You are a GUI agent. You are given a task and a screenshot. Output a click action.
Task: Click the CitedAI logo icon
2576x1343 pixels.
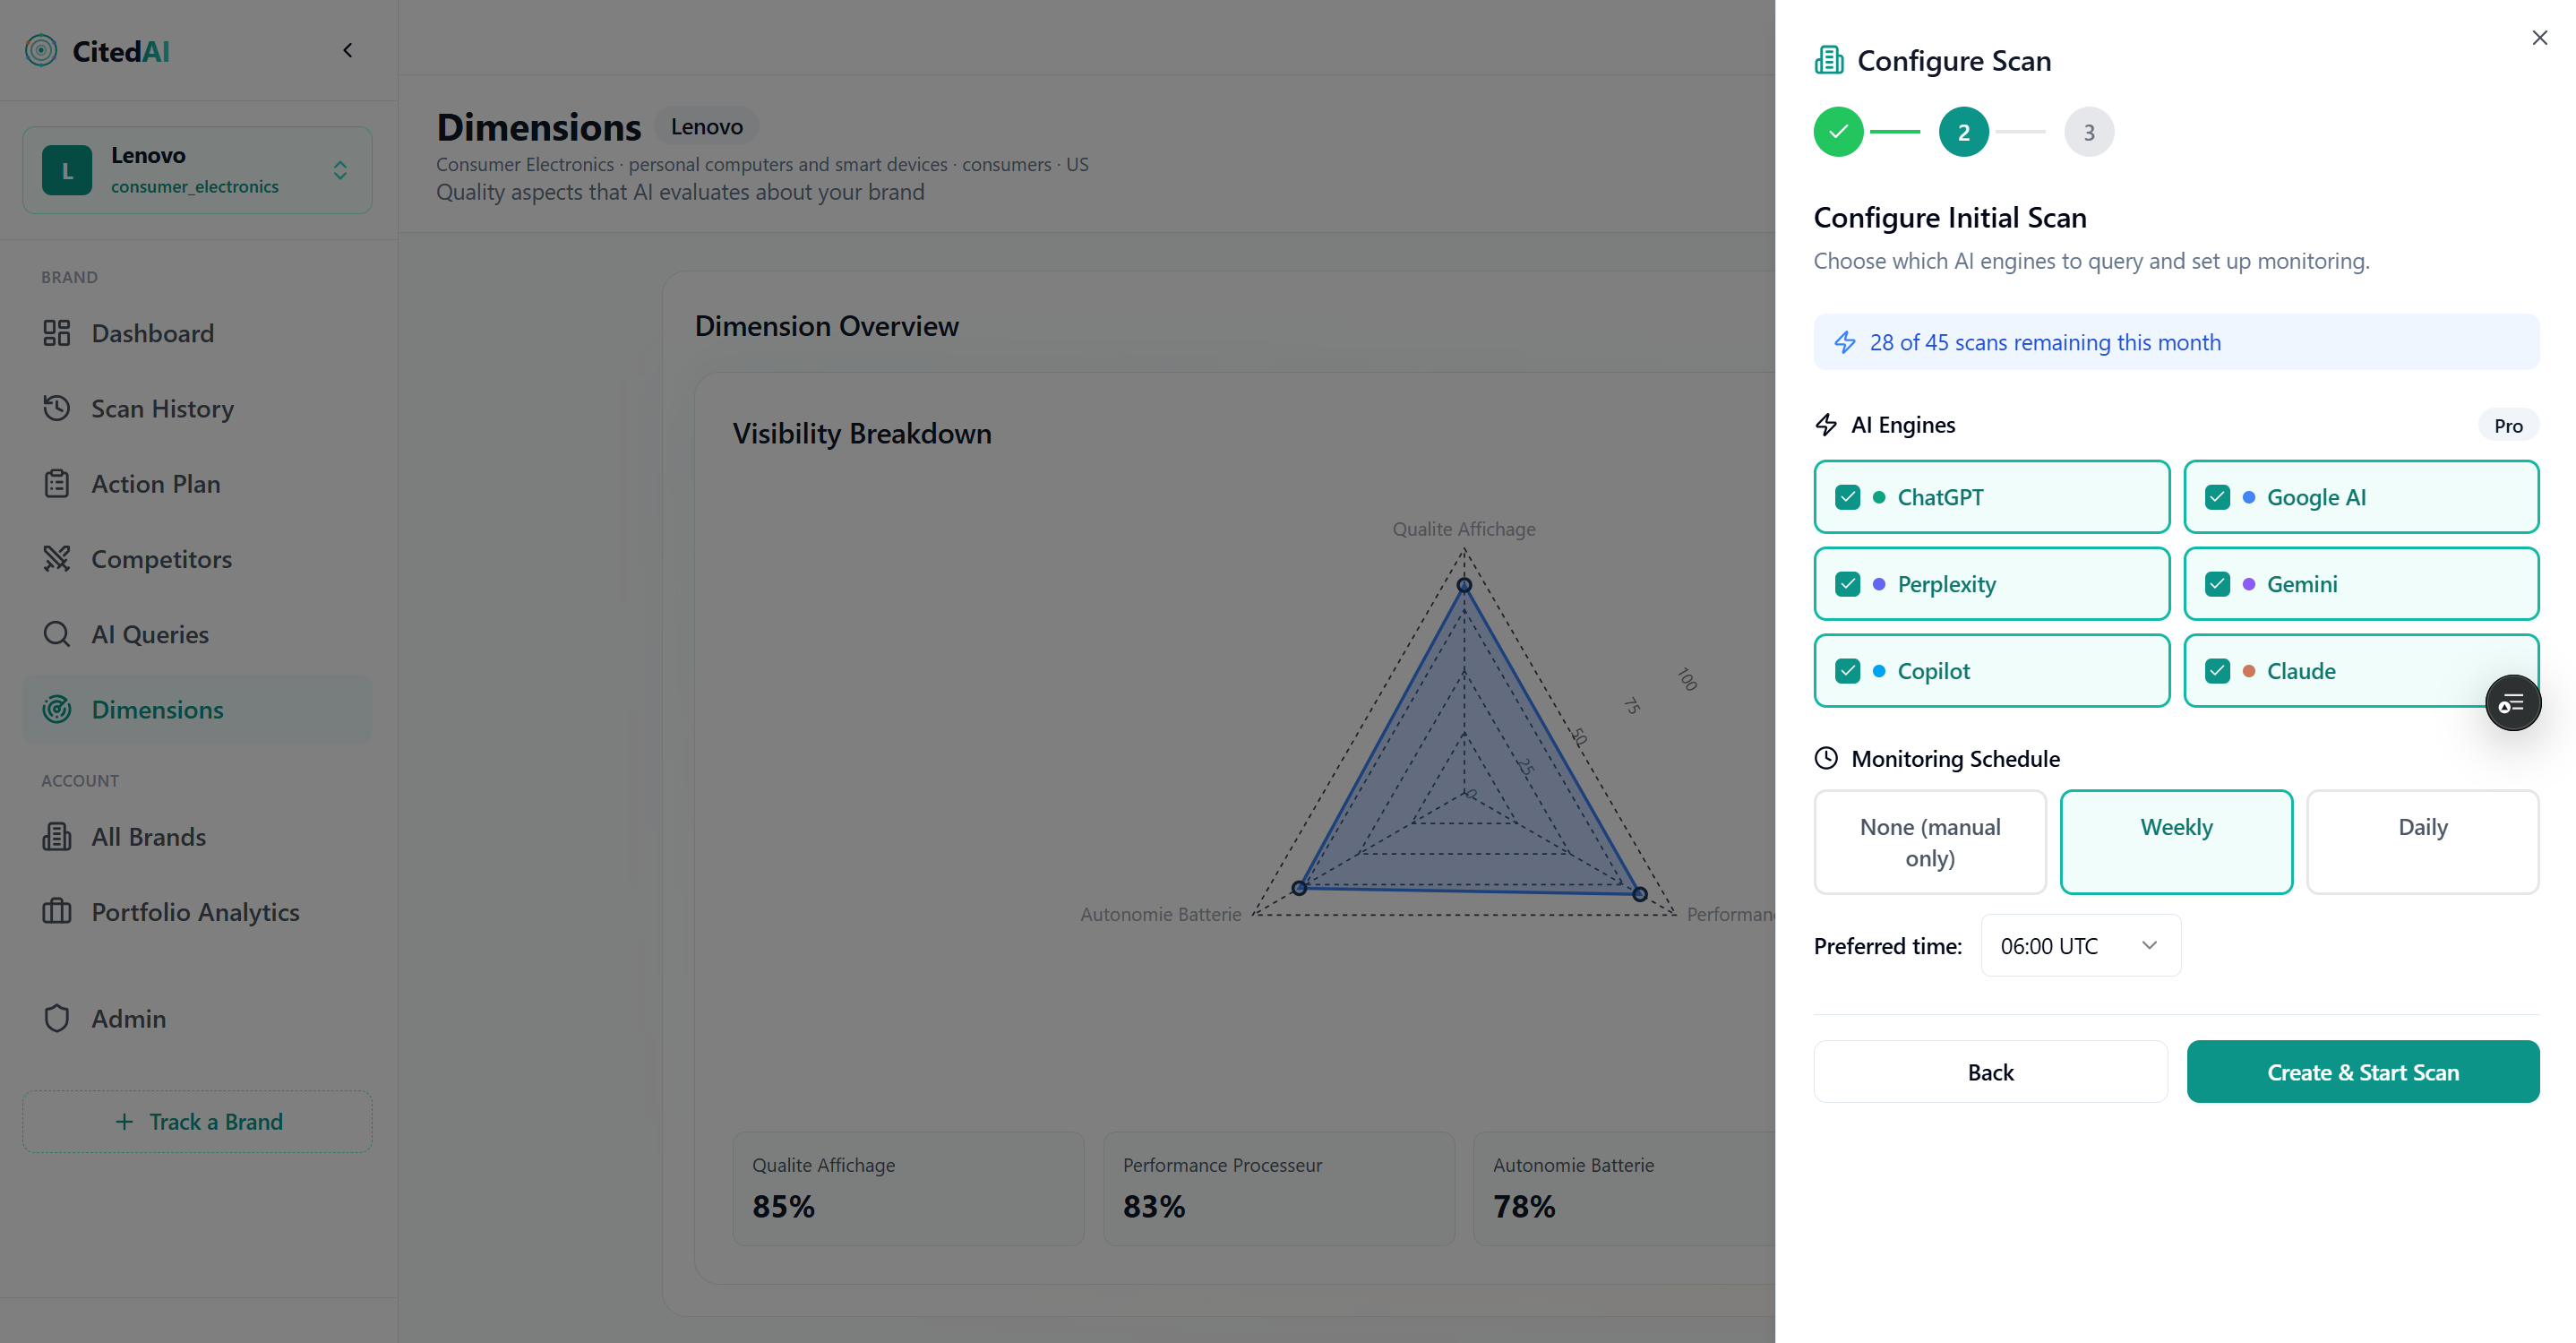click(x=41, y=50)
